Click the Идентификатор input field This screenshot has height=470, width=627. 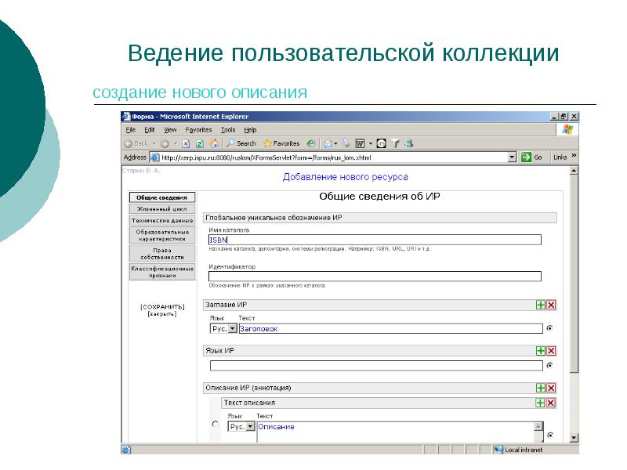(x=375, y=277)
